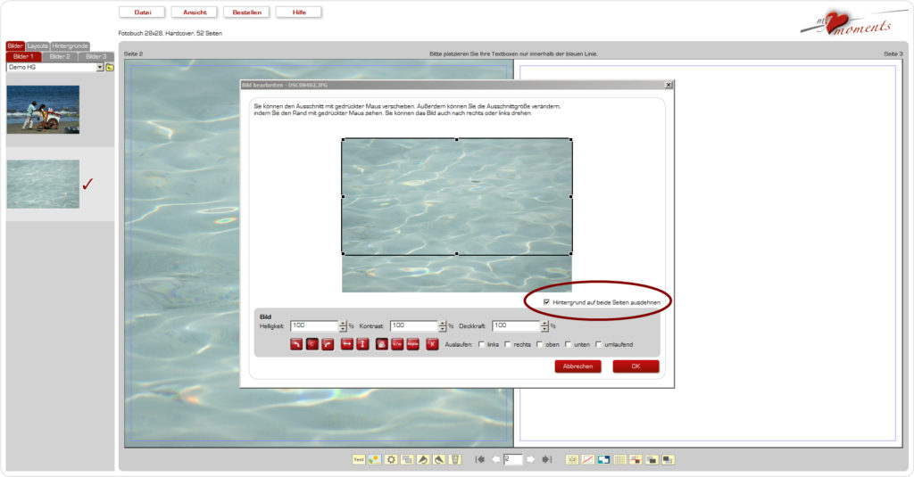Select the Text tool in bottom toolbar

pyautogui.click(x=359, y=459)
